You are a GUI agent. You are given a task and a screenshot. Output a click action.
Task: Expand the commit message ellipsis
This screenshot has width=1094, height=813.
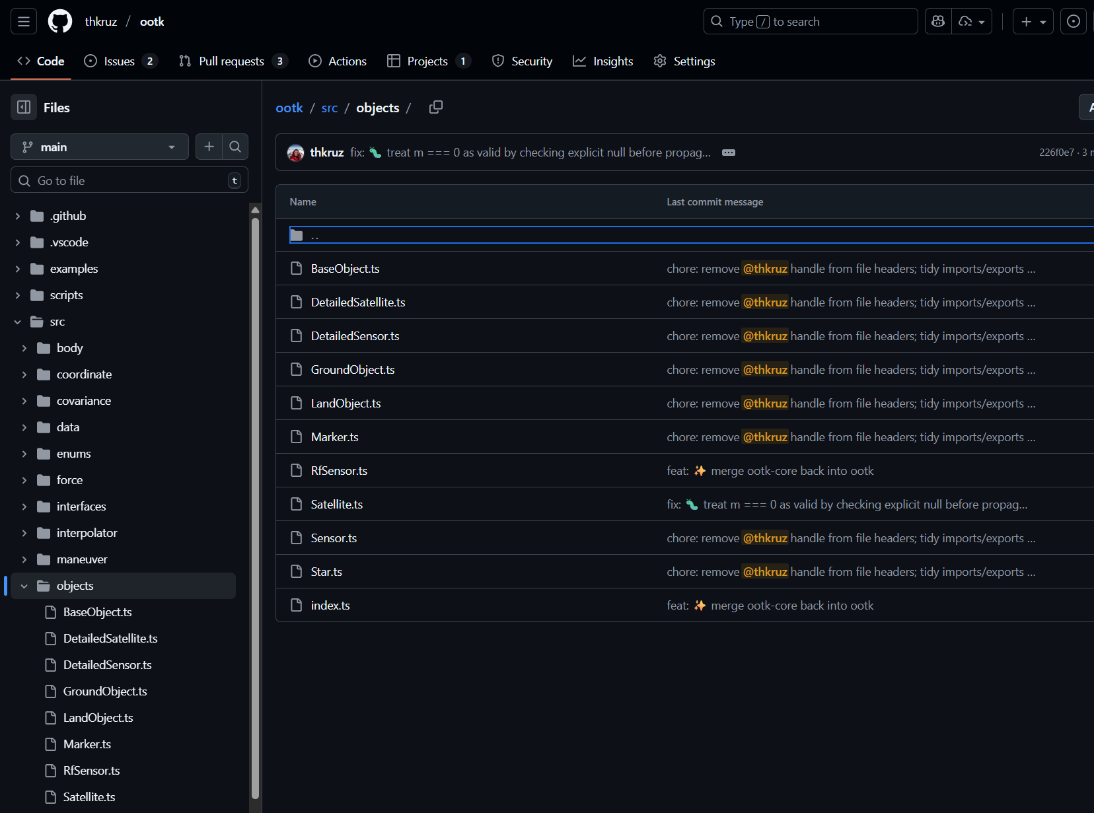pyautogui.click(x=729, y=153)
